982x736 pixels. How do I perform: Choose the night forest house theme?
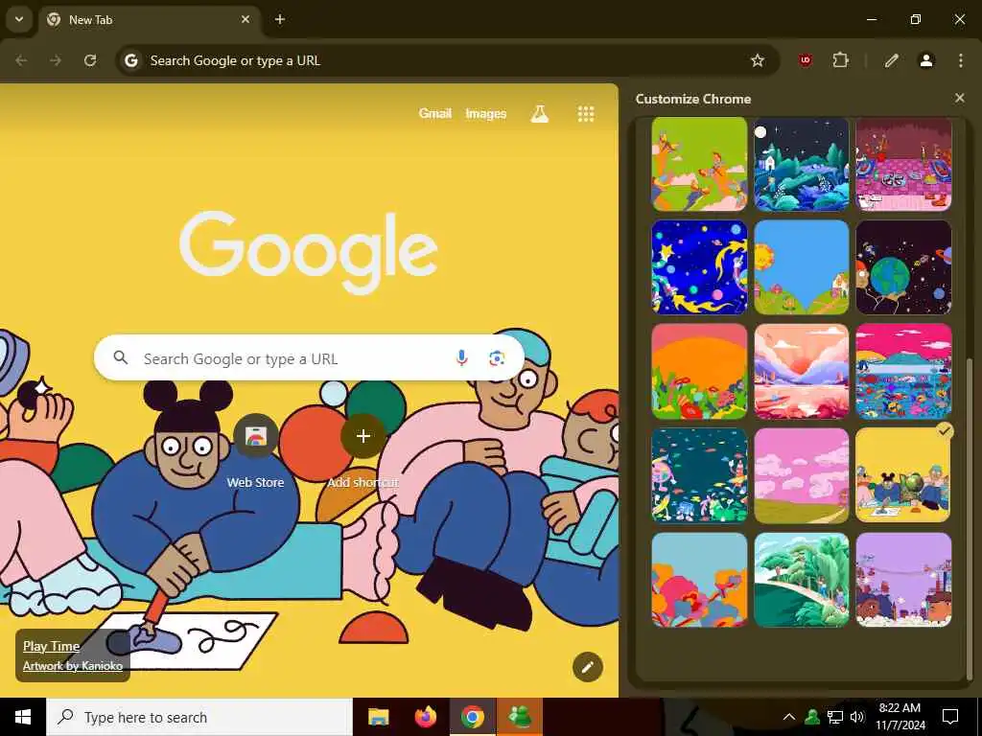click(802, 164)
